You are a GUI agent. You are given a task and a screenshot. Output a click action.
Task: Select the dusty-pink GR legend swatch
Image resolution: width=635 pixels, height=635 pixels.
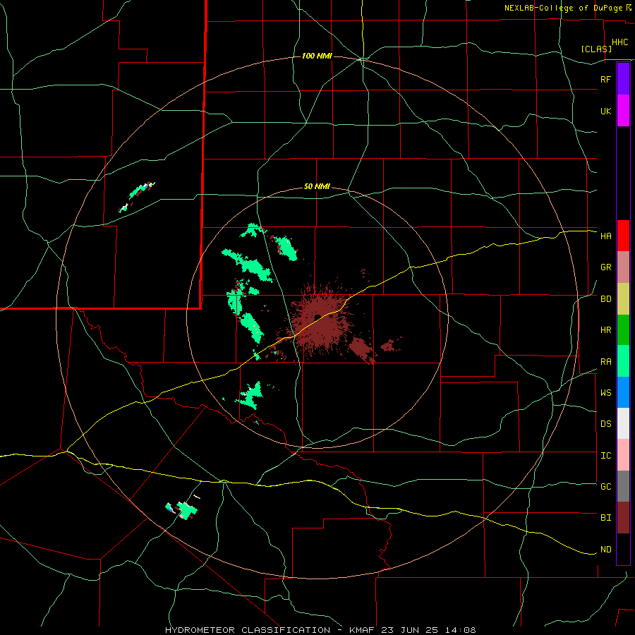623,267
